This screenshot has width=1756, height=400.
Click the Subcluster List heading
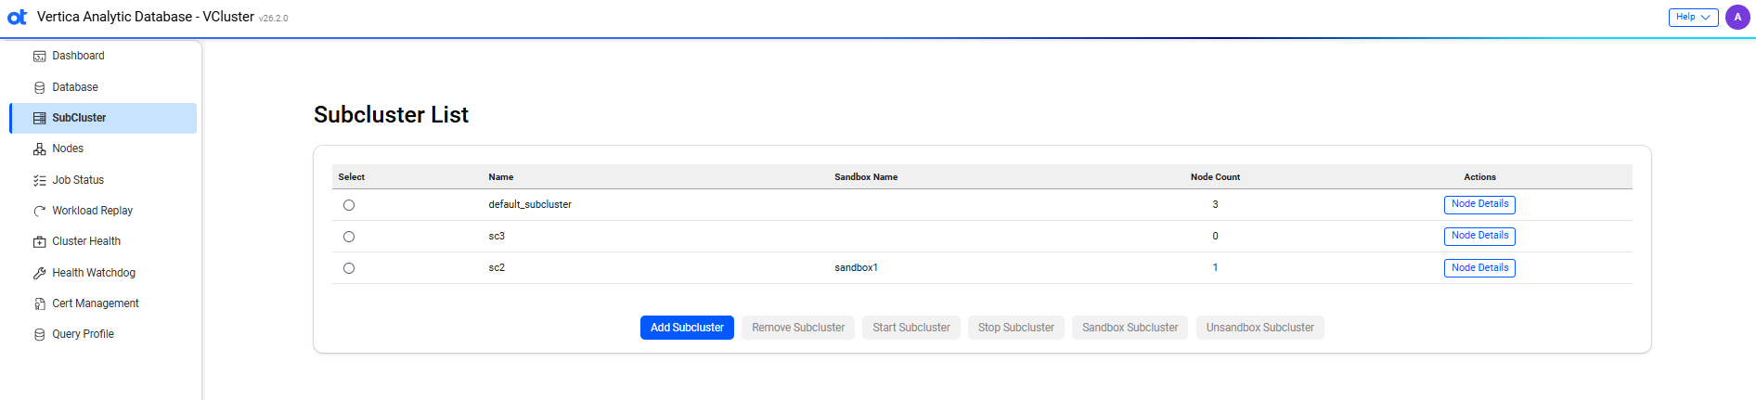tap(391, 114)
